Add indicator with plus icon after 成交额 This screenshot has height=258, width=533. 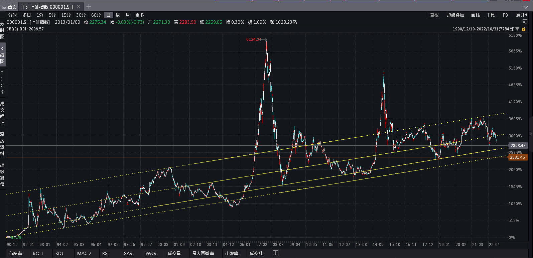pyautogui.click(x=275, y=253)
